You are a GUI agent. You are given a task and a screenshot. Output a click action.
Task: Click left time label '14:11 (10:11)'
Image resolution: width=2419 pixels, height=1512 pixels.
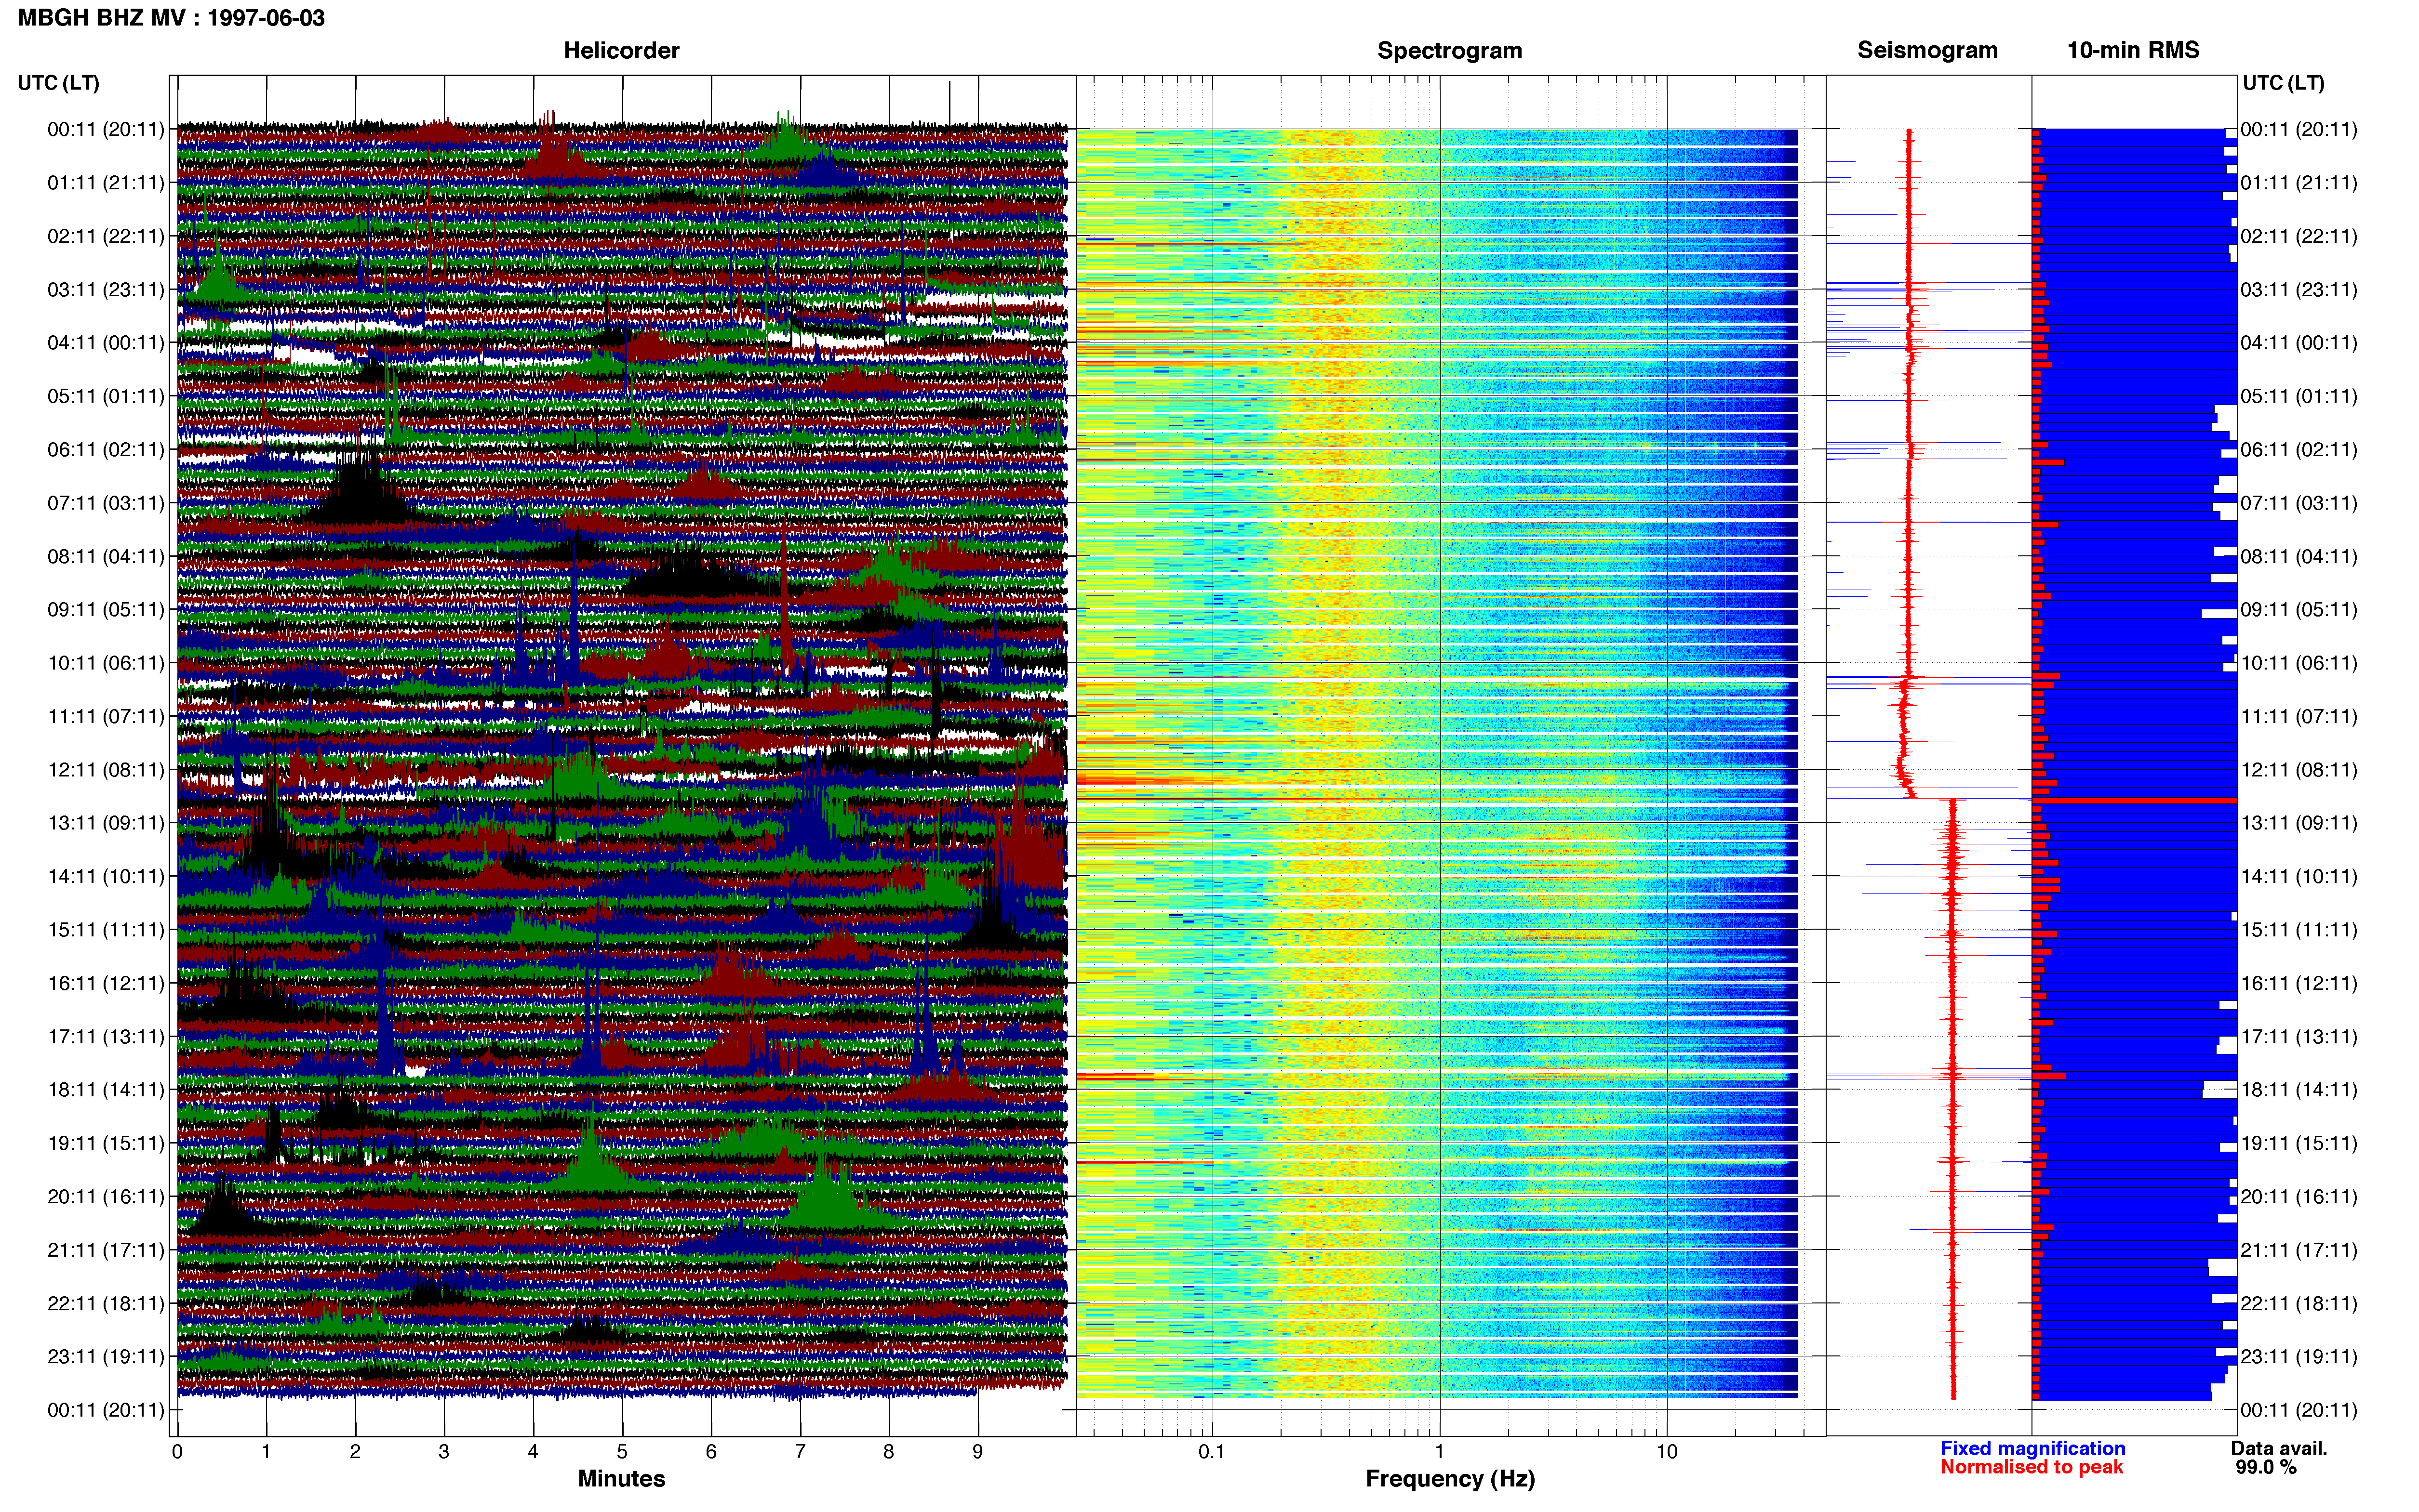pos(106,876)
